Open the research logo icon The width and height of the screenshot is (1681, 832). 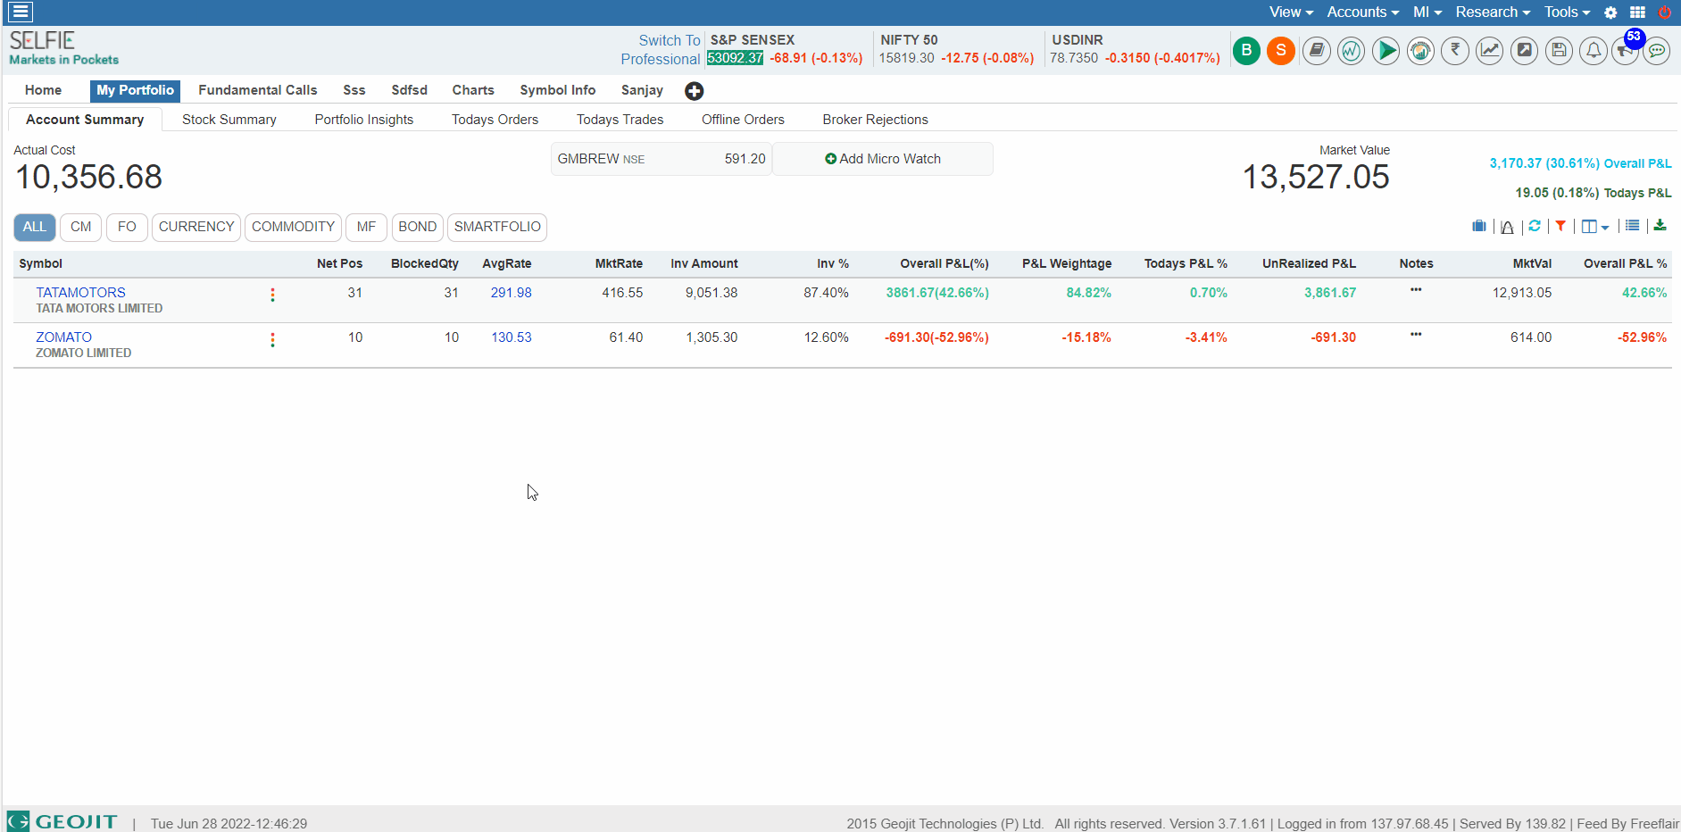(1420, 51)
